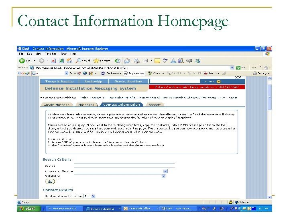
Task: Open the yellow note toolbar icon
Action: pyautogui.click(x=157, y=61)
